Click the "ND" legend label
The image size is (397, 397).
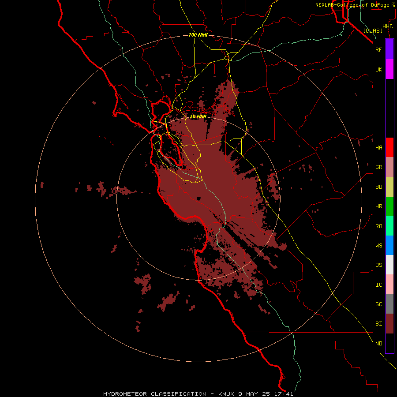[x=378, y=344]
